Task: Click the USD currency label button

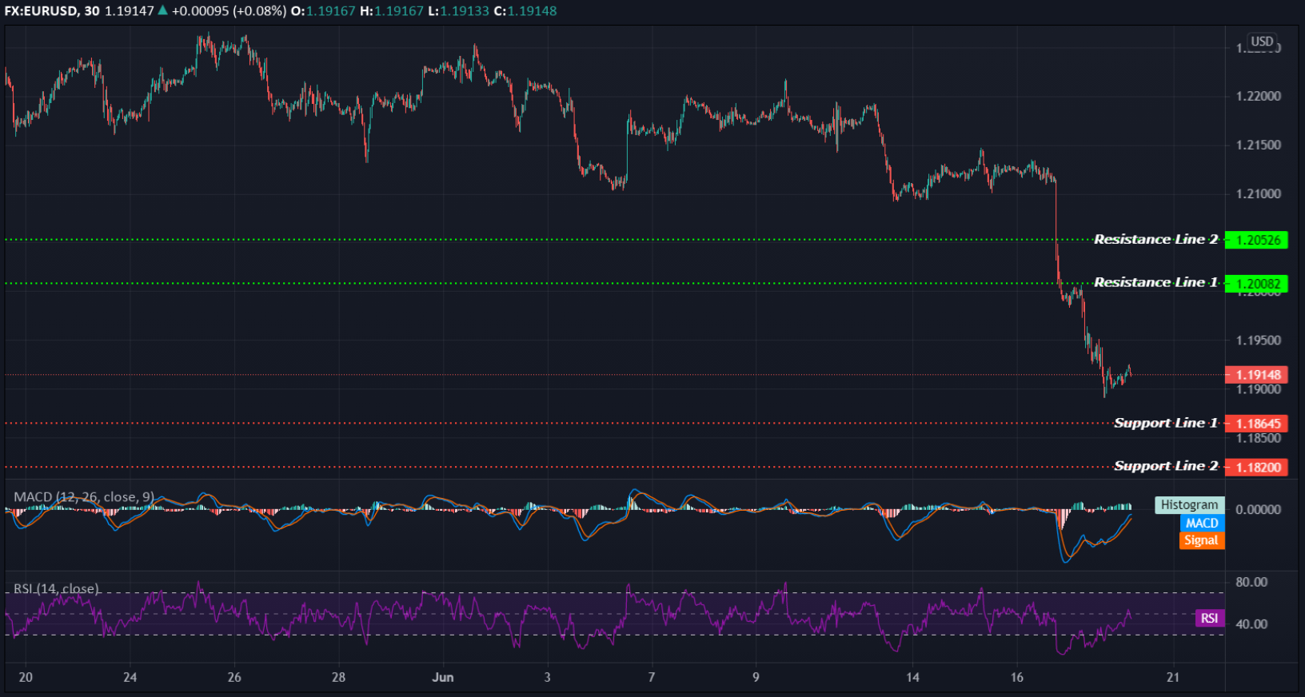Action: pyautogui.click(x=1262, y=42)
